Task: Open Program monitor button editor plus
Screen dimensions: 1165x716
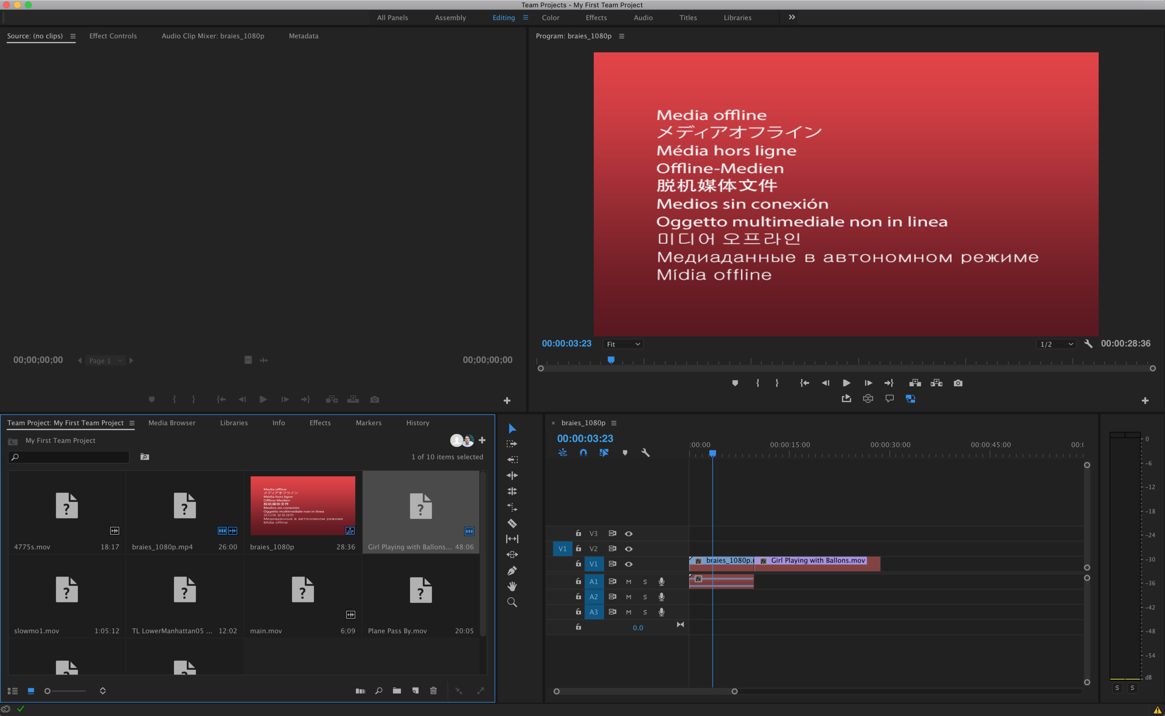Action: [1144, 401]
